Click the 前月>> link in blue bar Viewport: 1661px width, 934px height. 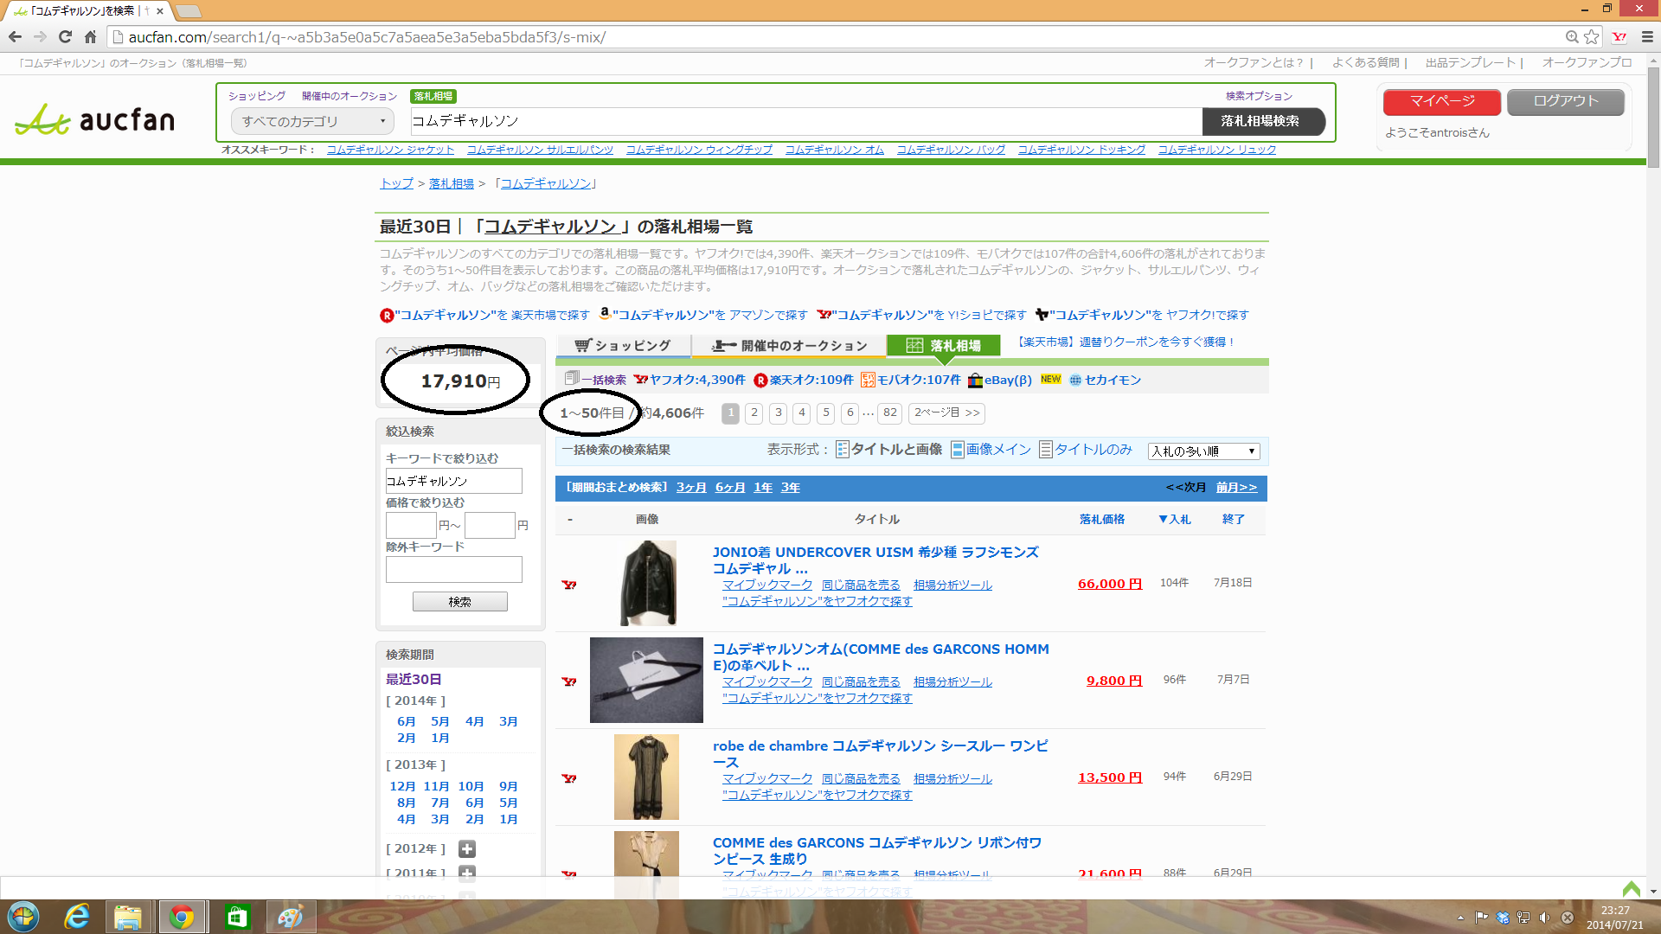coord(1236,487)
